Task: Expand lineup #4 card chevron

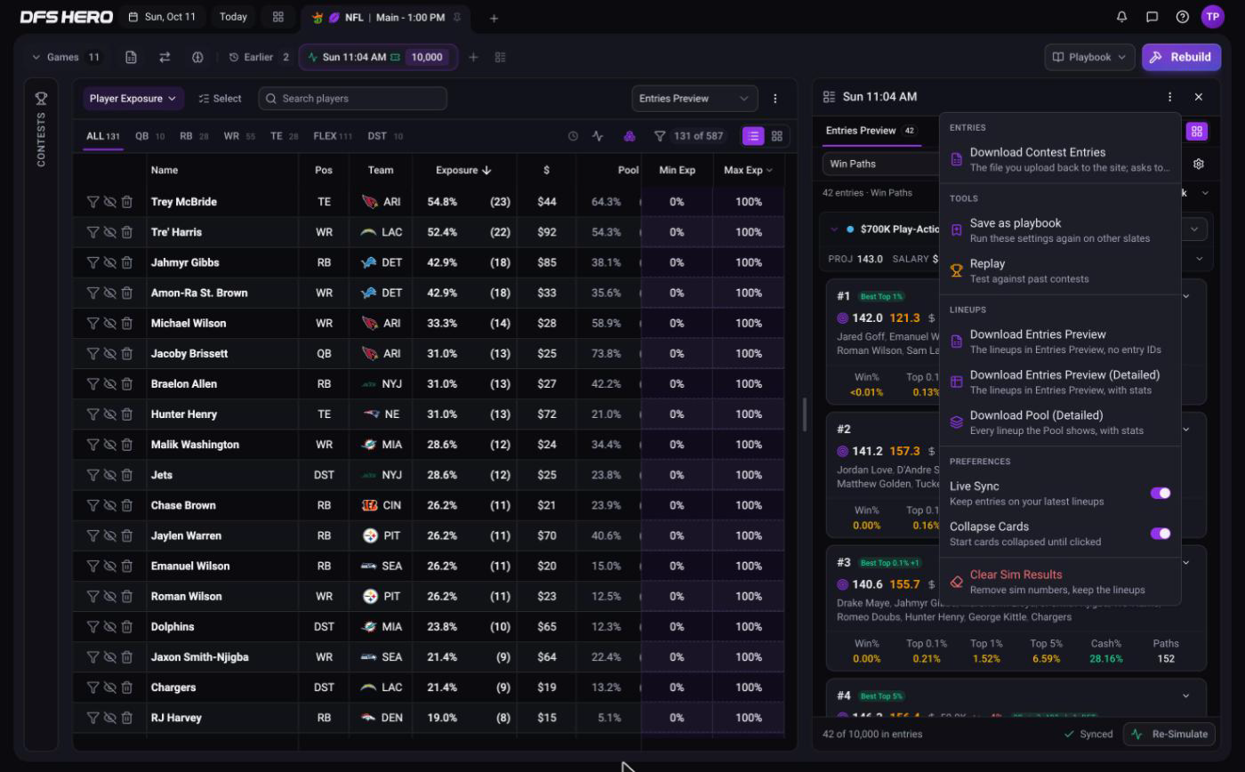Action: point(1185,696)
